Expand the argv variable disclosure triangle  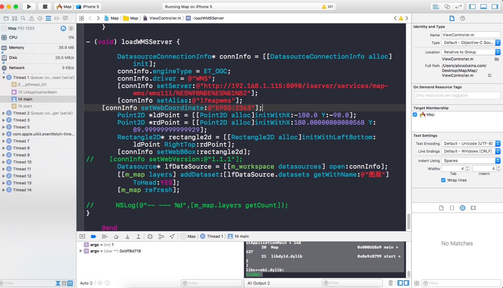(x=81, y=251)
